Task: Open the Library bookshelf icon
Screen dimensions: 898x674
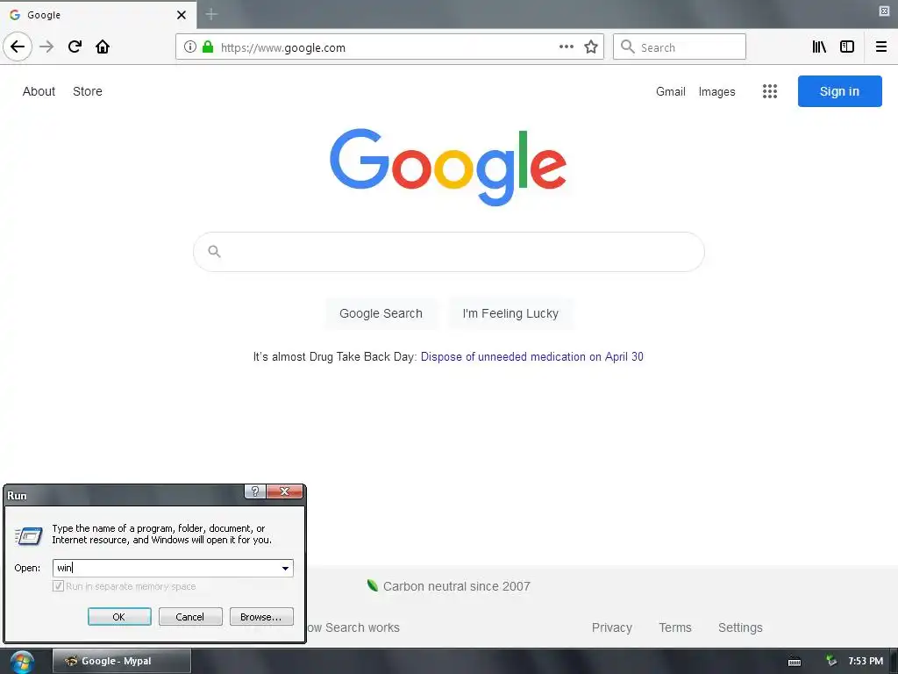Action: (x=819, y=47)
